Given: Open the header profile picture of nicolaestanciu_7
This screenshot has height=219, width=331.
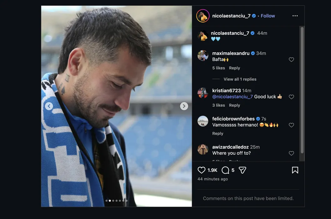Looking at the screenshot, I should [x=203, y=16].
